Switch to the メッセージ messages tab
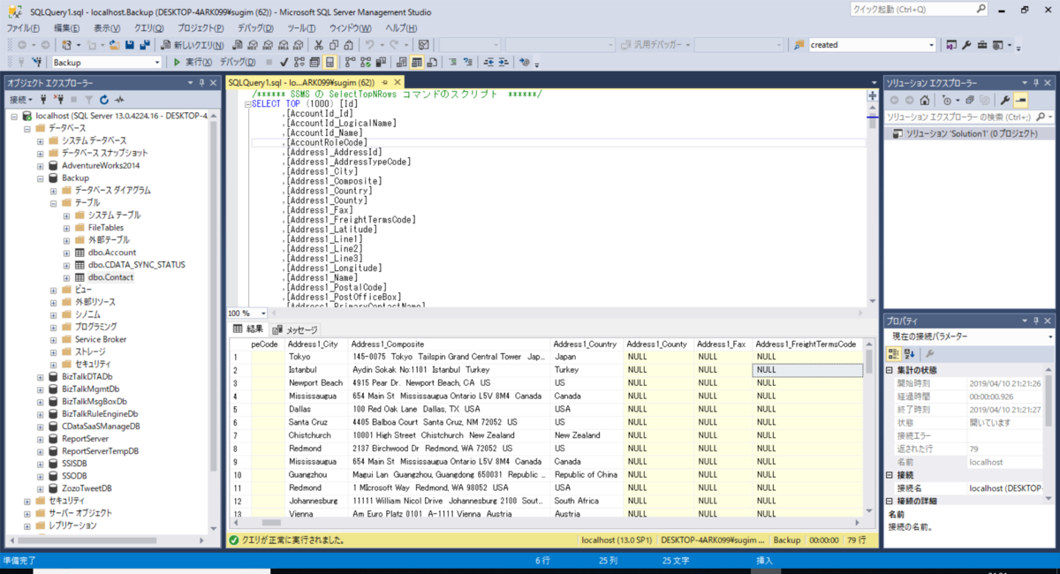The image size is (1060, 574). [x=296, y=329]
